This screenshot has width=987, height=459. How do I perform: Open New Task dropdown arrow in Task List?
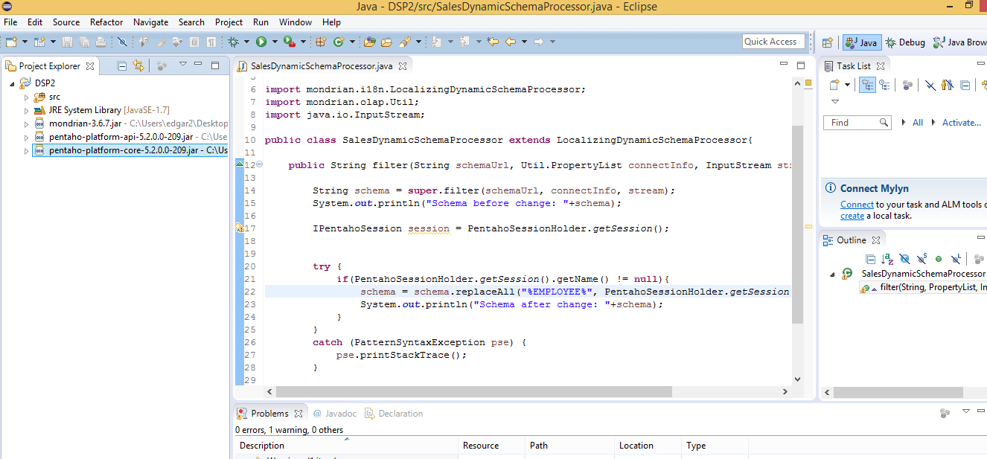click(x=847, y=85)
